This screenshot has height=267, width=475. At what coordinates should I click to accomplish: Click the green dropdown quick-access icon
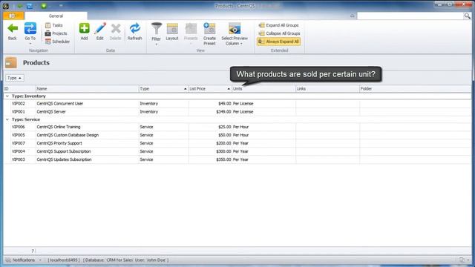44,6
